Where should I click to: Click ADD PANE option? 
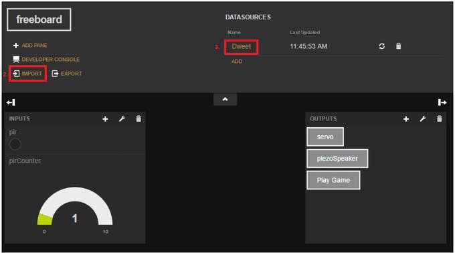pyautogui.click(x=30, y=46)
